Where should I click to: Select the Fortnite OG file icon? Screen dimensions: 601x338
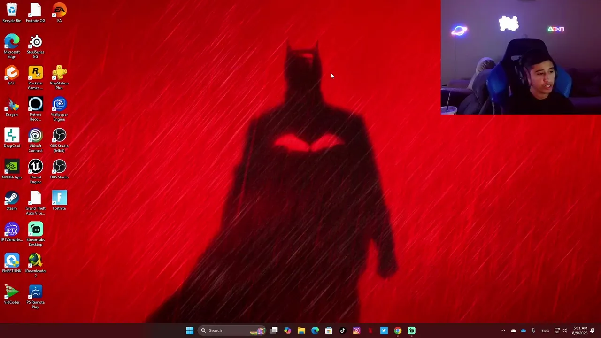[36, 13]
